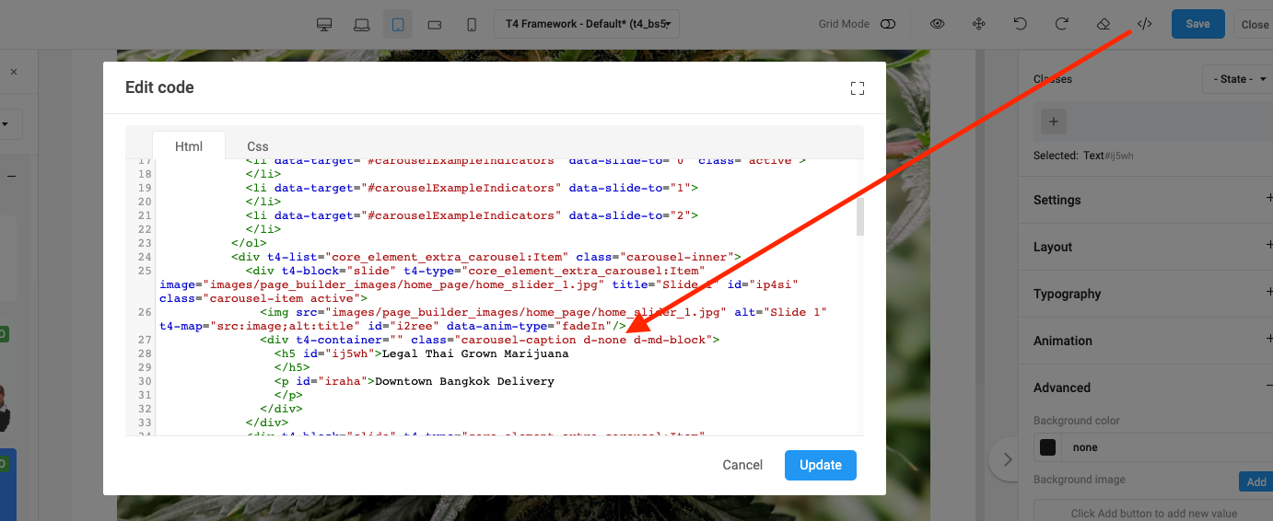The width and height of the screenshot is (1273, 521).
Task: Click the move/fullscreen arrows icon
Action: (979, 24)
